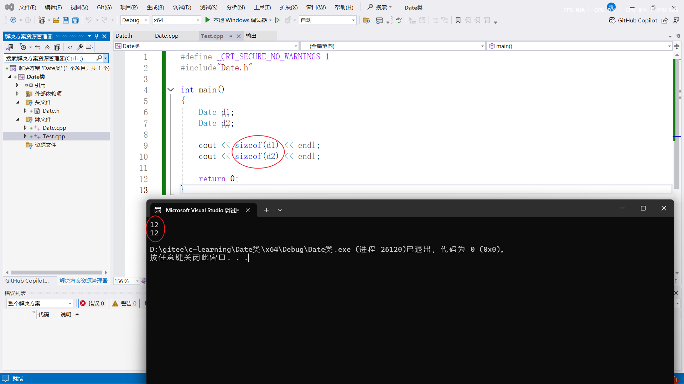This screenshot has height=384, width=684.
Task: Click the Save All toolbar icon
Action: [75, 20]
